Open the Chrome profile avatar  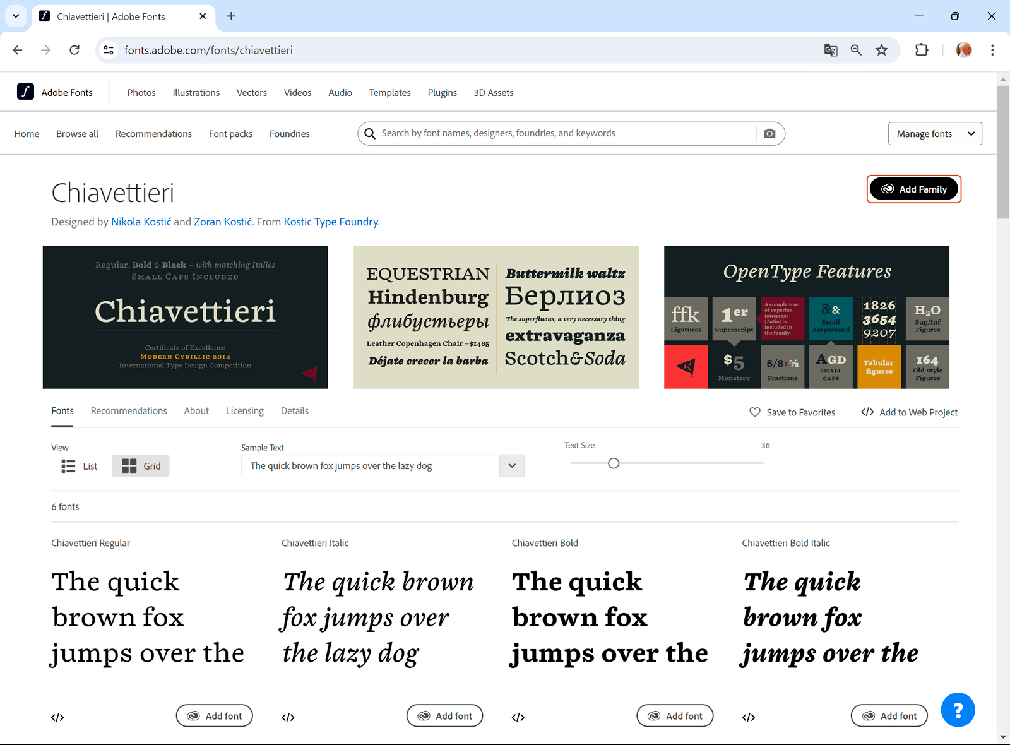964,50
